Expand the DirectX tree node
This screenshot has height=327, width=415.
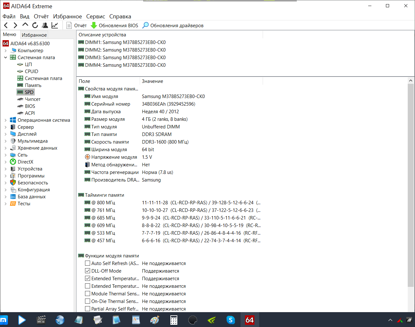(5, 162)
